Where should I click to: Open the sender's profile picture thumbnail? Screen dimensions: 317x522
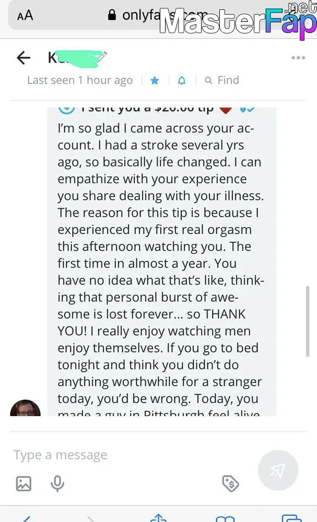pyautogui.click(x=25, y=408)
